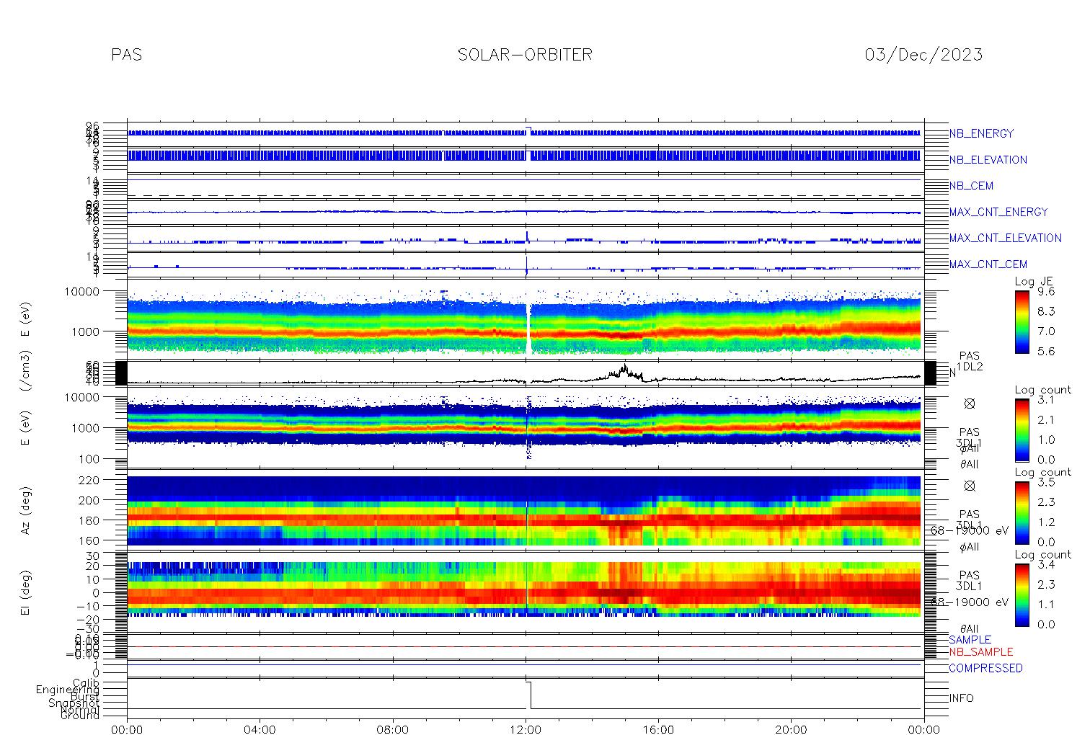Click the 5.6 color scale value

pos(1046,352)
